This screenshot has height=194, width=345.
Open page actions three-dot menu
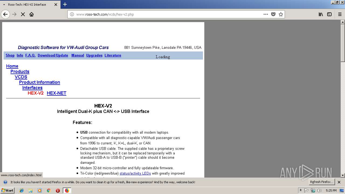[266, 14]
